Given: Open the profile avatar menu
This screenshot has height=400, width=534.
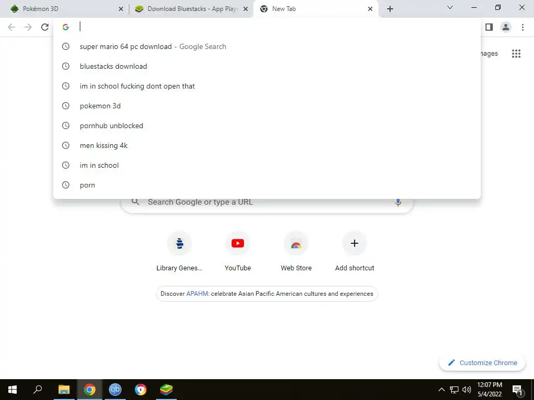Looking at the screenshot, I should [506, 27].
